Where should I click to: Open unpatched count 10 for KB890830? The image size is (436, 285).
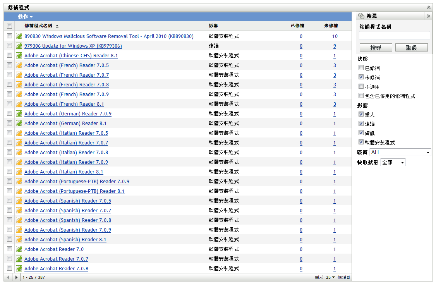[335, 36]
